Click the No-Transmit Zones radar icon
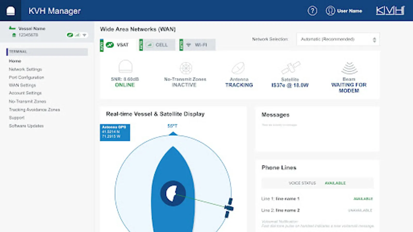 186,68
